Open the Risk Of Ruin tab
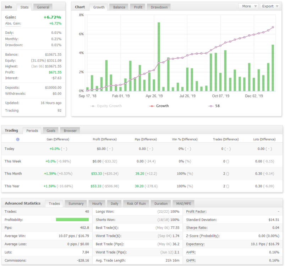The height and width of the screenshot is (266, 285). pos(136,204)
